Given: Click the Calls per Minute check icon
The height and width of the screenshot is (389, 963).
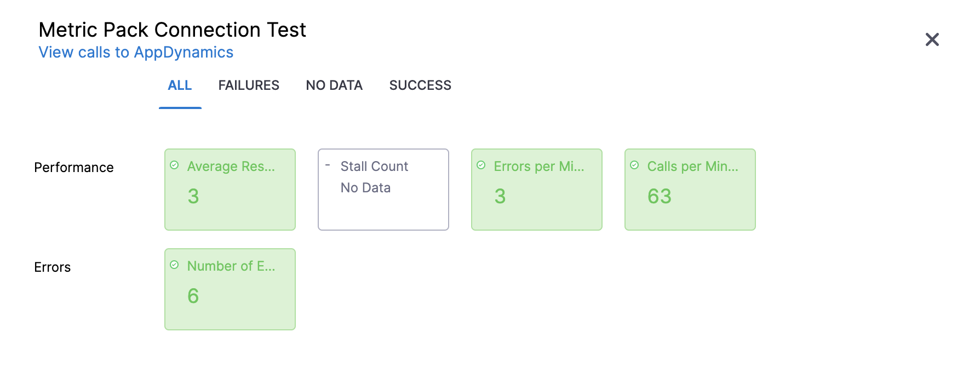Looking at the screenshot, I should point(634,165).
